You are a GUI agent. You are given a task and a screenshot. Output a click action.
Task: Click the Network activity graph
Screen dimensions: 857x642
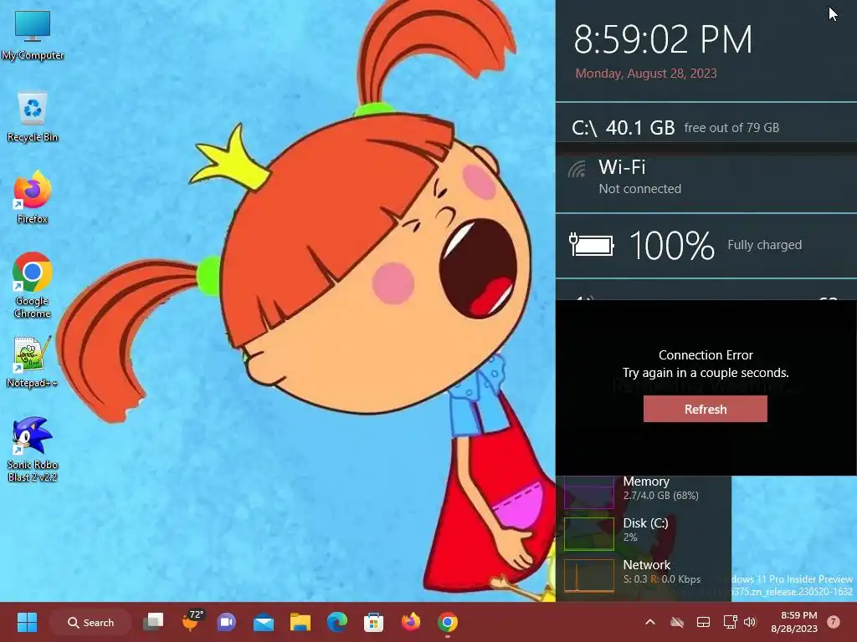588,575
